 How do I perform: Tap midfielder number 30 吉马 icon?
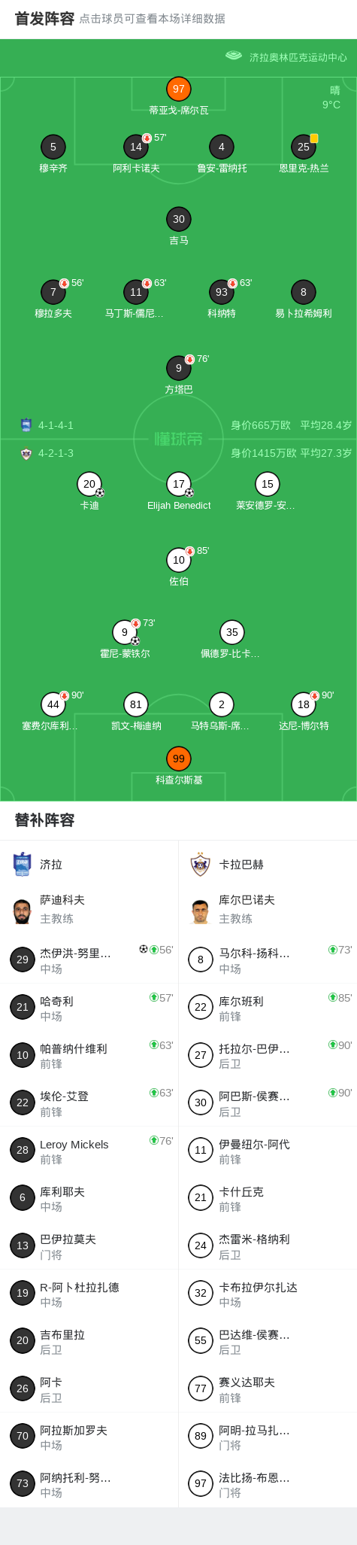point(178,219)
